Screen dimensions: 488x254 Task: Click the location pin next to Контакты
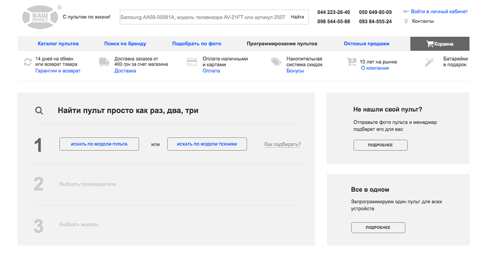point(406,21)
